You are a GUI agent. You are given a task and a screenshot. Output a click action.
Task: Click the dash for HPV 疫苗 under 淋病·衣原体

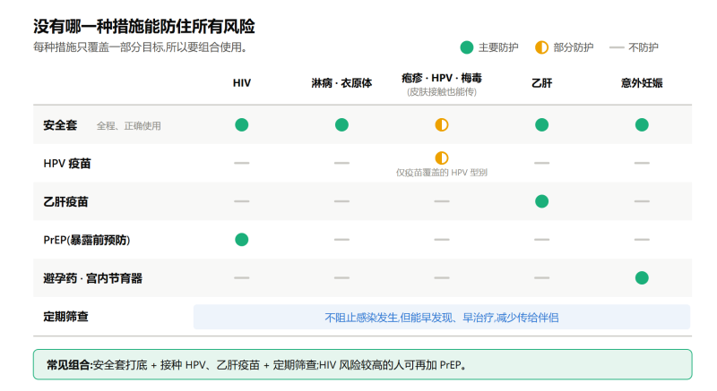point(341,163)
